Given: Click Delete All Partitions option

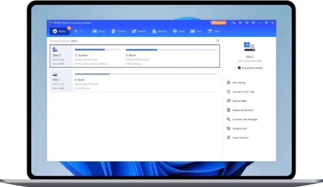Looking at the screenshot, I should [240, 110].
